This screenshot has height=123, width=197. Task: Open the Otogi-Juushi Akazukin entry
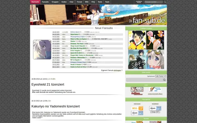(x=78, y=46)
